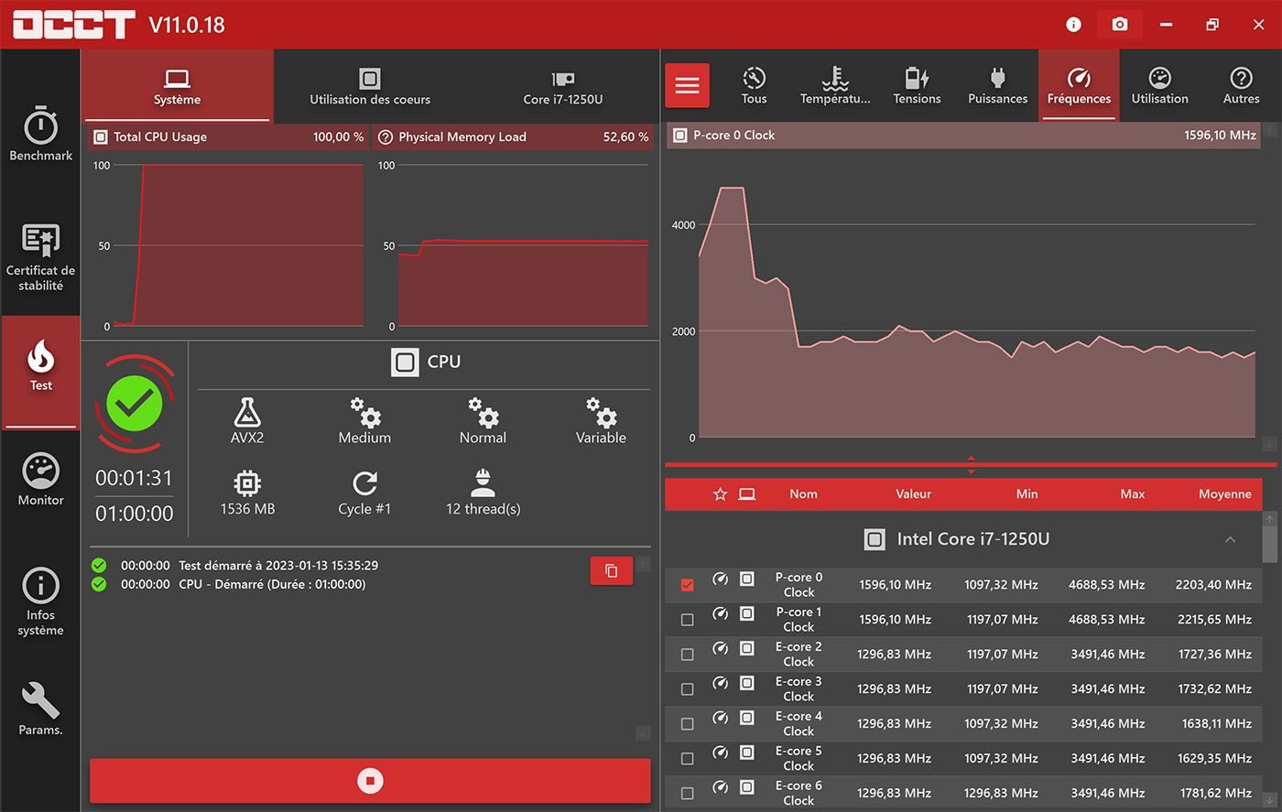Sort table by Min column
Screen dimensions: 1282x812
(x=1027, y=494)
